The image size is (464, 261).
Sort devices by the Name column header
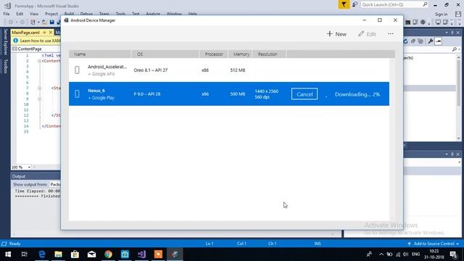(100, 54)
